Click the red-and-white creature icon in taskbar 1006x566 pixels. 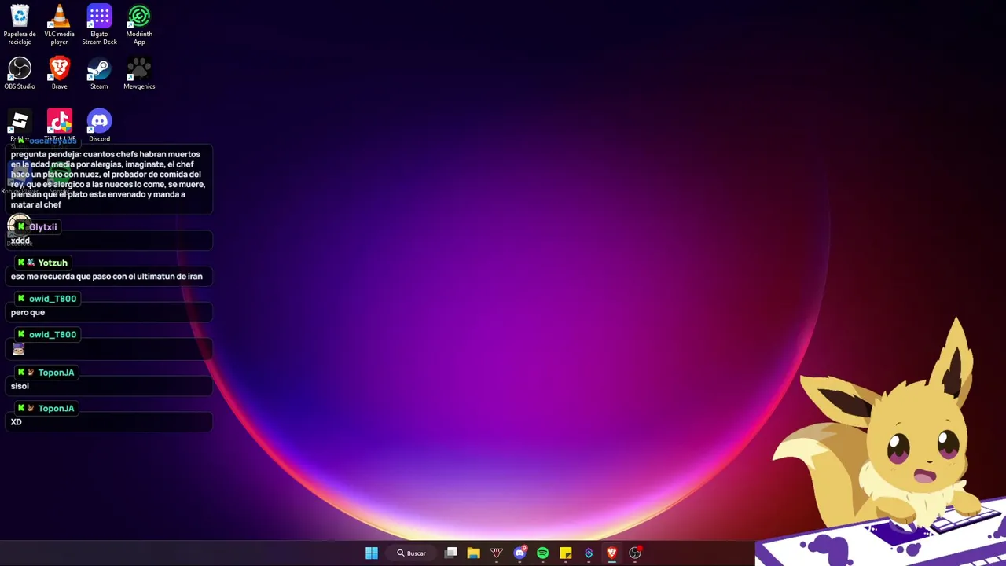coord(496,553)
